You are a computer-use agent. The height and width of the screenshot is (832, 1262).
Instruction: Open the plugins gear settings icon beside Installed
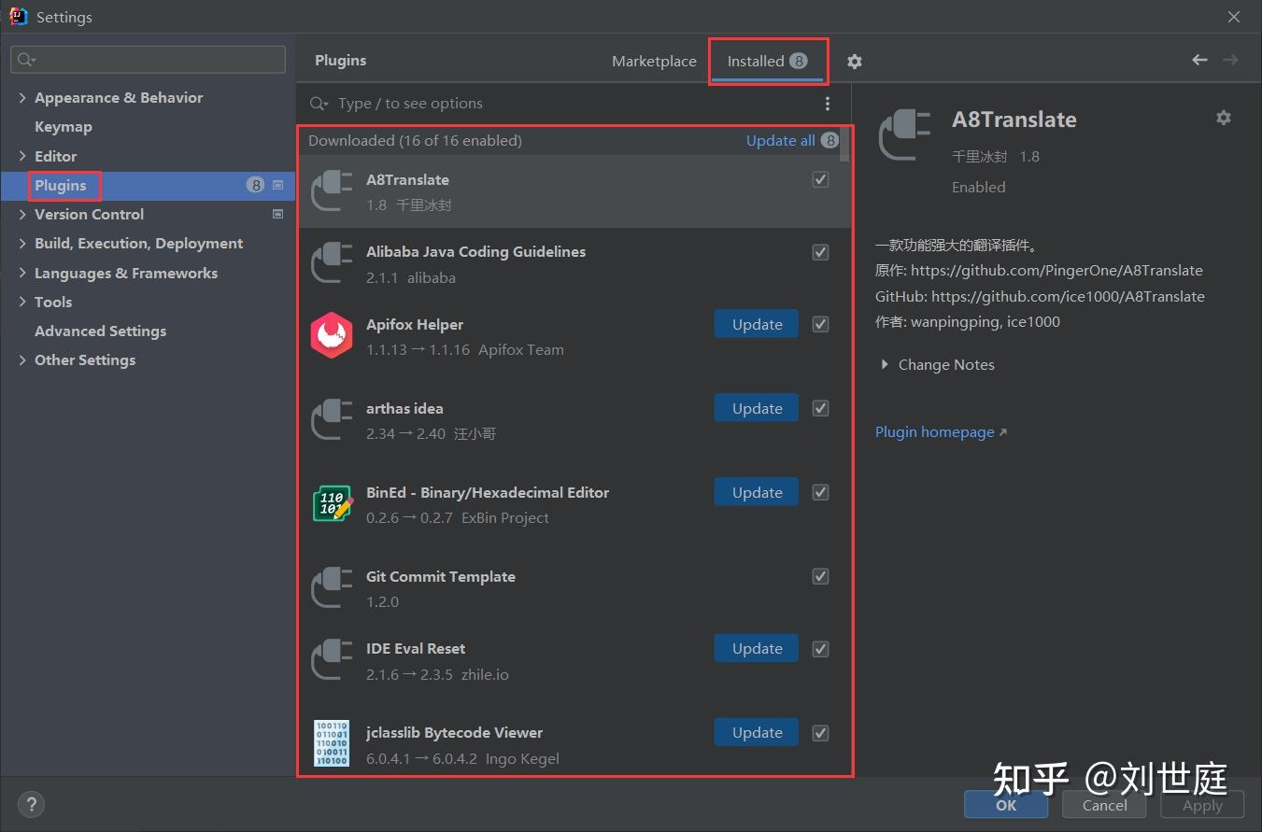[854, 61]
